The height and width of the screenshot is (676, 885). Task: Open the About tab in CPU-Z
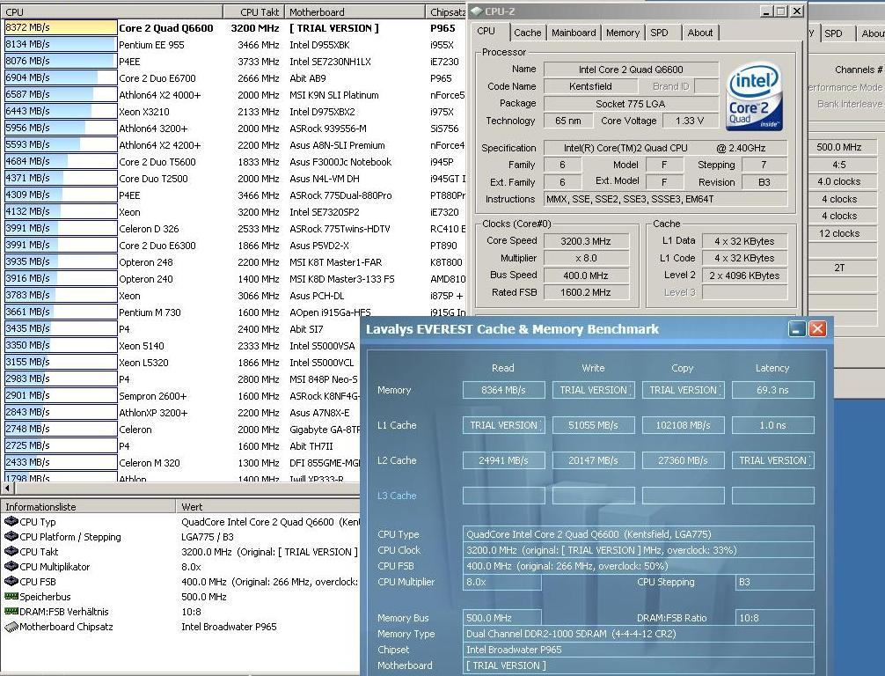click(700, 33)
